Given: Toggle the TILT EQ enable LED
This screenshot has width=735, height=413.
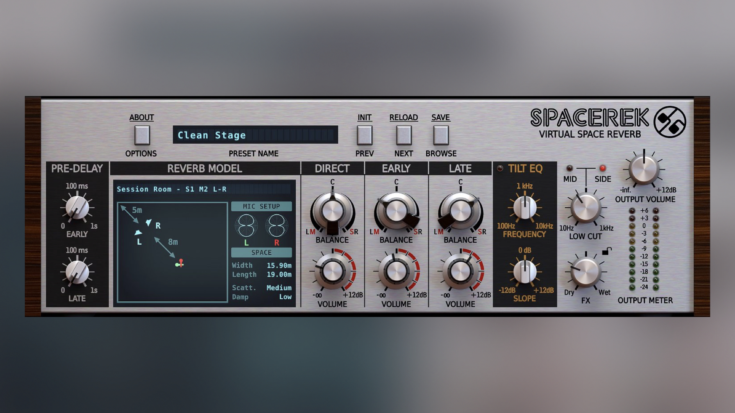Looking at the screenshot, I should pos(500,168).
